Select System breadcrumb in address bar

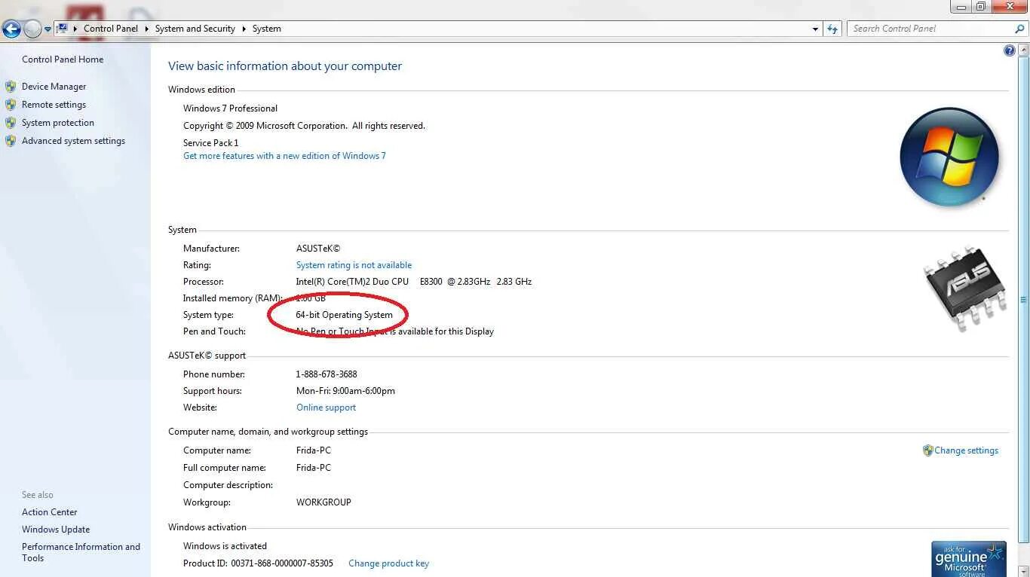coord(266,29)
